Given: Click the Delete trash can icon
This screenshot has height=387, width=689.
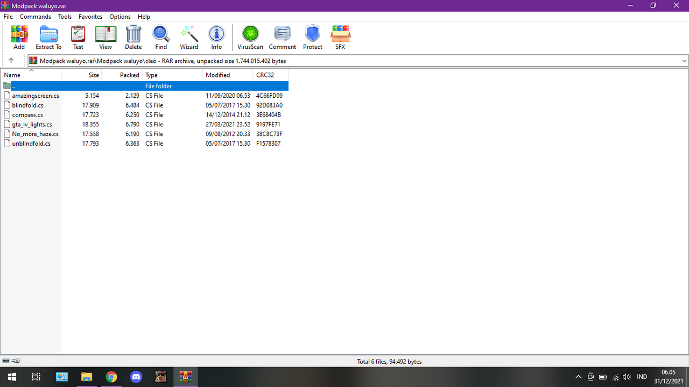Looking at the screenshot, I should click(133, 38).
